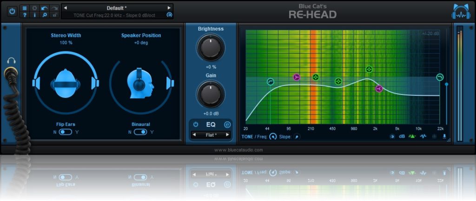This screenshot has height=201, width=476.
Task: Click the undo arrow icon
Action: pos(44,8)
